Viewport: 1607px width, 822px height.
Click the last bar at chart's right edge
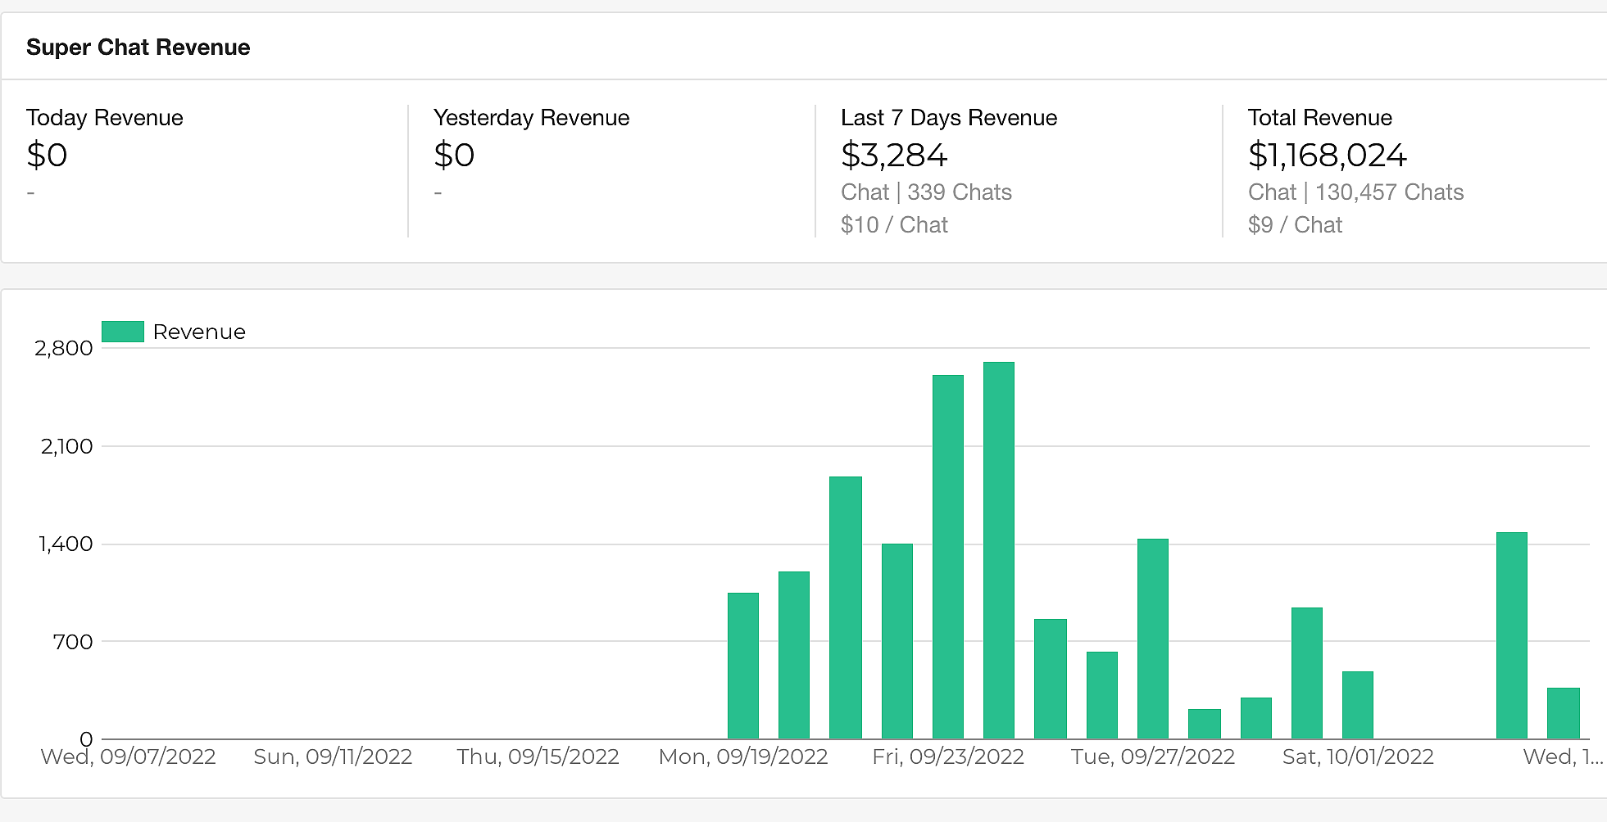click(x=1562, y=713)
